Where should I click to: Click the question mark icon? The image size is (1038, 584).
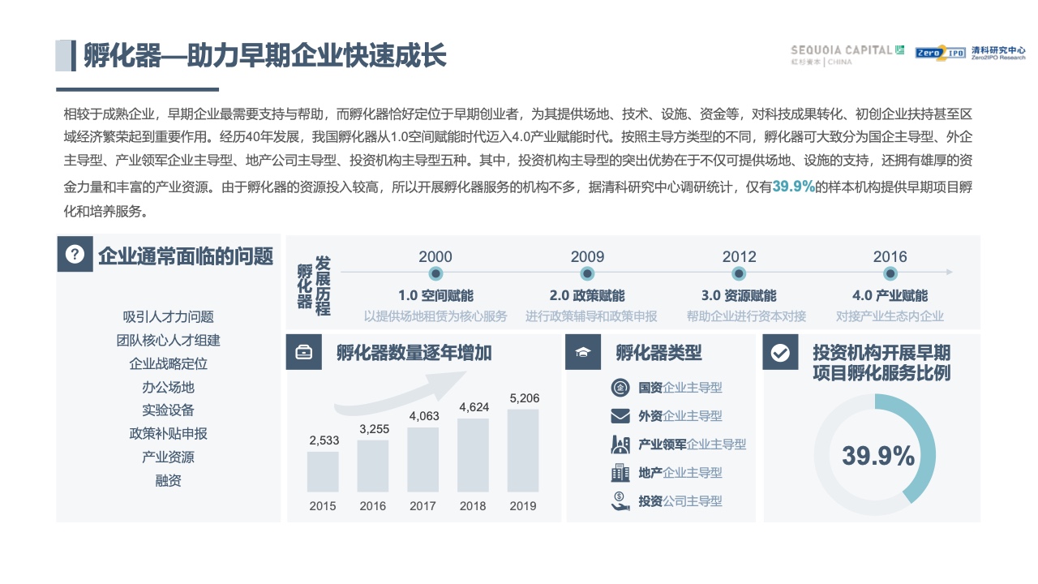tap(75, 255)
